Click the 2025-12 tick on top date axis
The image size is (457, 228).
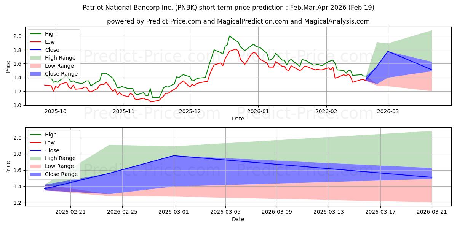pyautogui.click(x=190, y=111)
